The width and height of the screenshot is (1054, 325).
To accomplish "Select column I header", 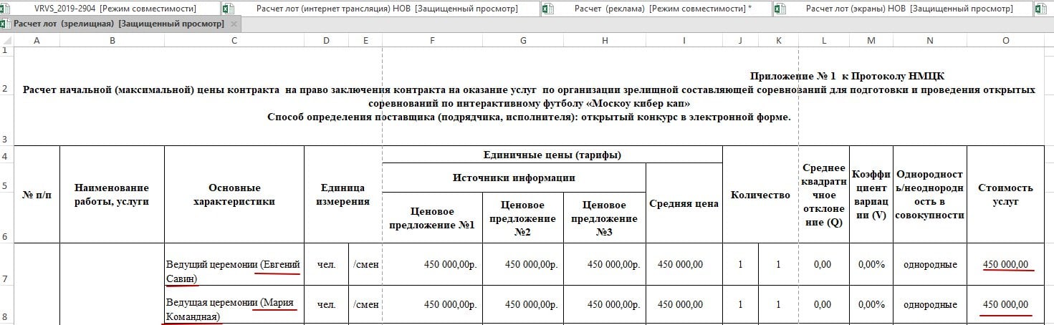I will tap(684, 41).
